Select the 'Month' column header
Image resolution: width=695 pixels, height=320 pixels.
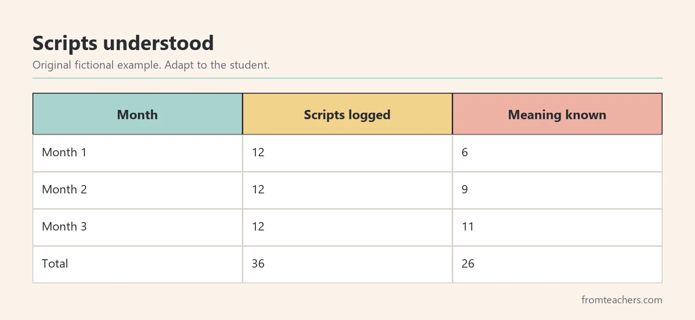click(x=138, y=114)
